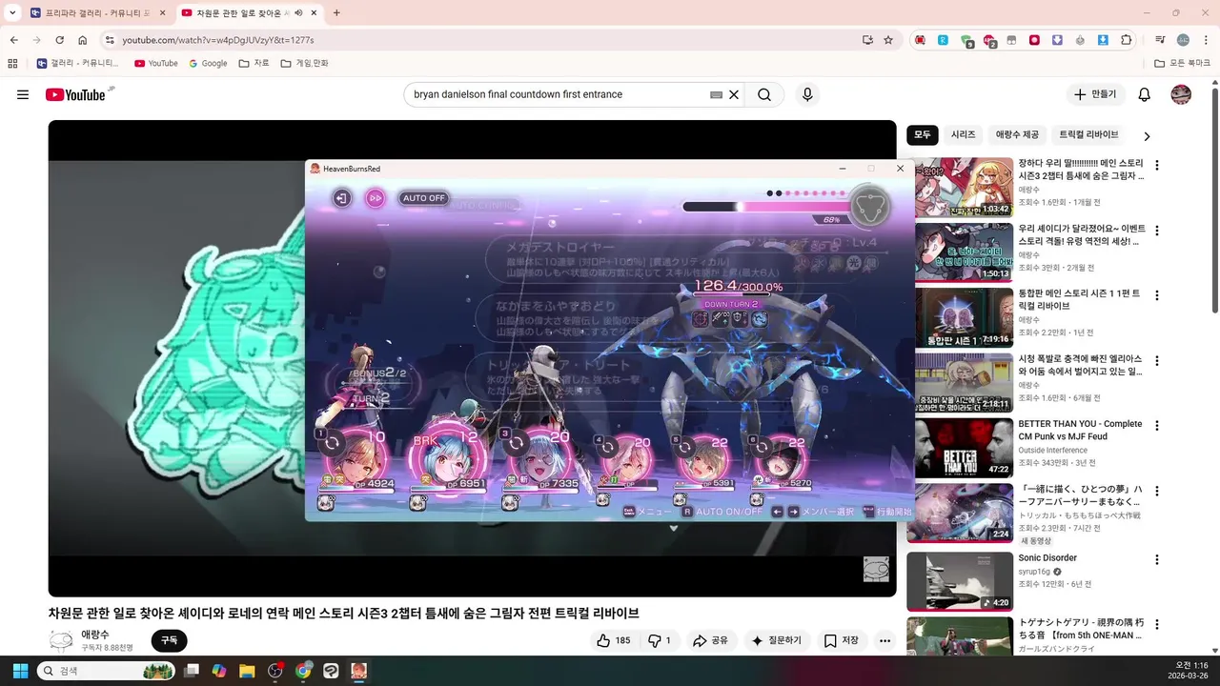The image size is (1220, 686).
Task: Click the taskbar search box
Action: [x=108, y=671]
